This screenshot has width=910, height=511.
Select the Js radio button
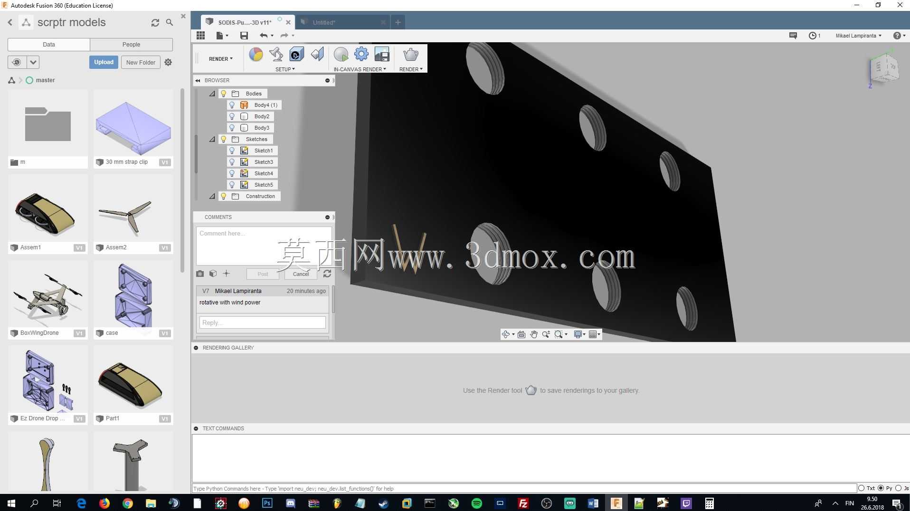[898, 488]
